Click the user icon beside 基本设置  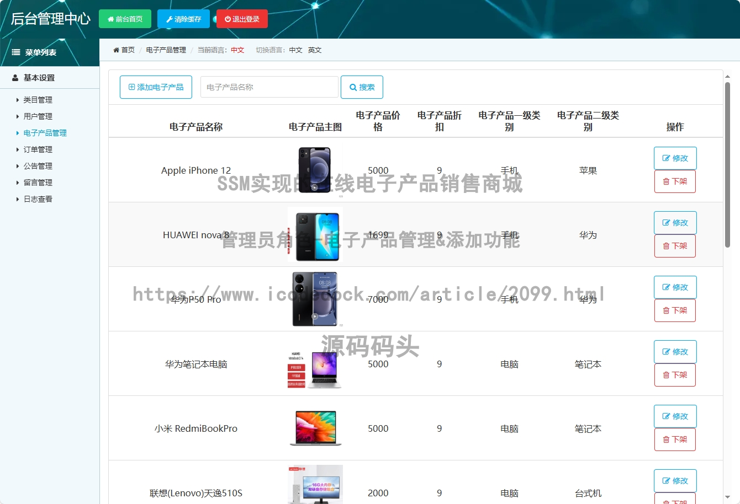click(15, 78)
